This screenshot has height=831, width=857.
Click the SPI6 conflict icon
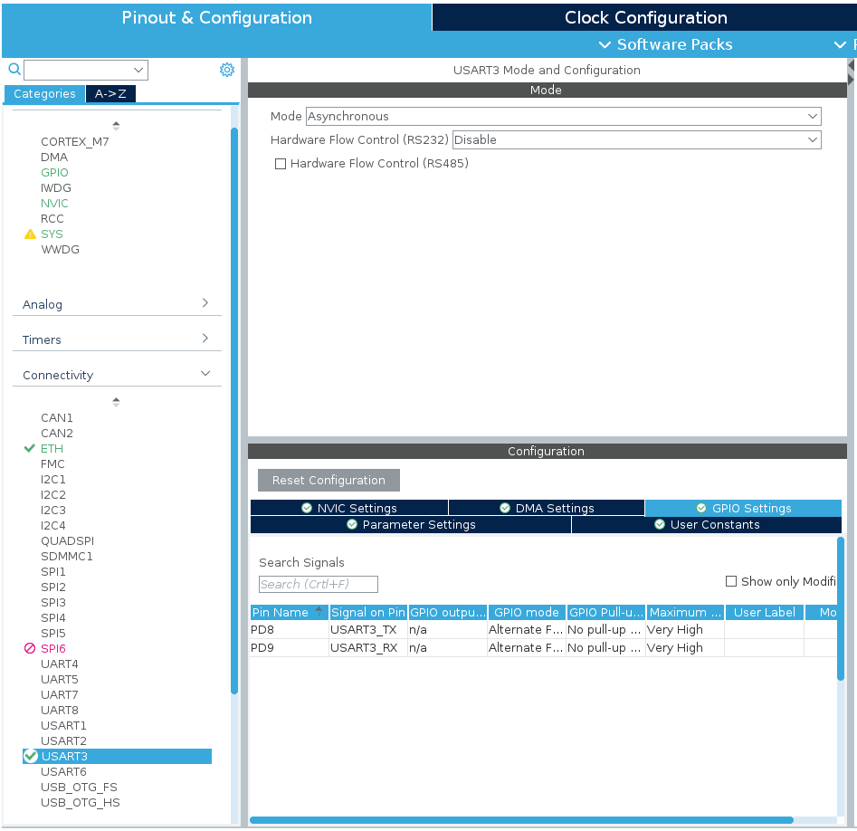[x=30, y=649]
